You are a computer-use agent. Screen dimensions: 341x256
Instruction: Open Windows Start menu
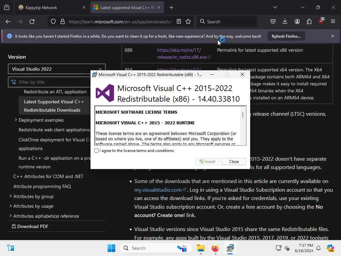point(111,248)
